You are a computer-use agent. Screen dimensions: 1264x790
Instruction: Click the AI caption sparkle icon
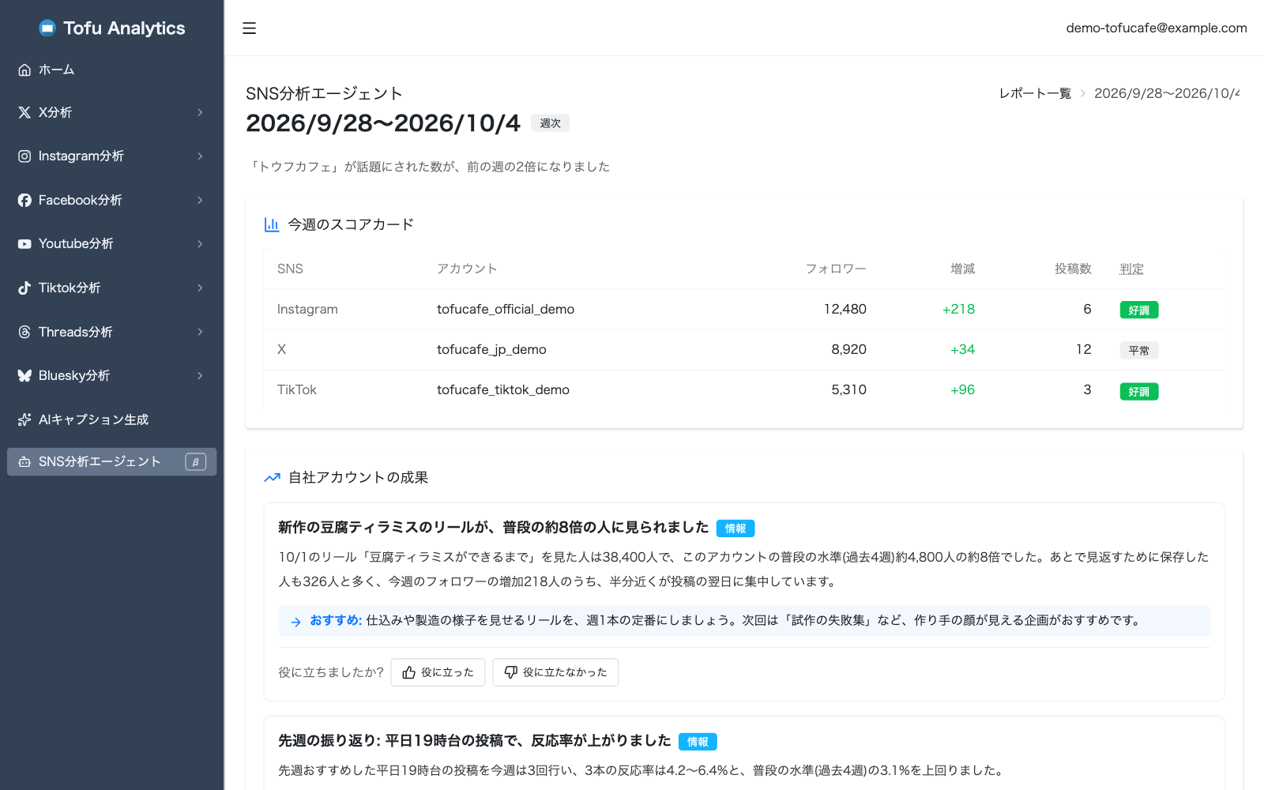point(24,419)
